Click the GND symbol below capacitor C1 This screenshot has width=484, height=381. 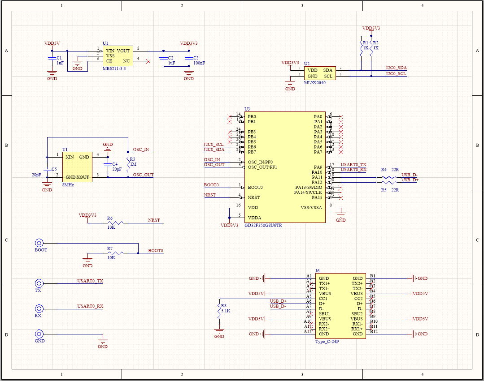[52, 76]
